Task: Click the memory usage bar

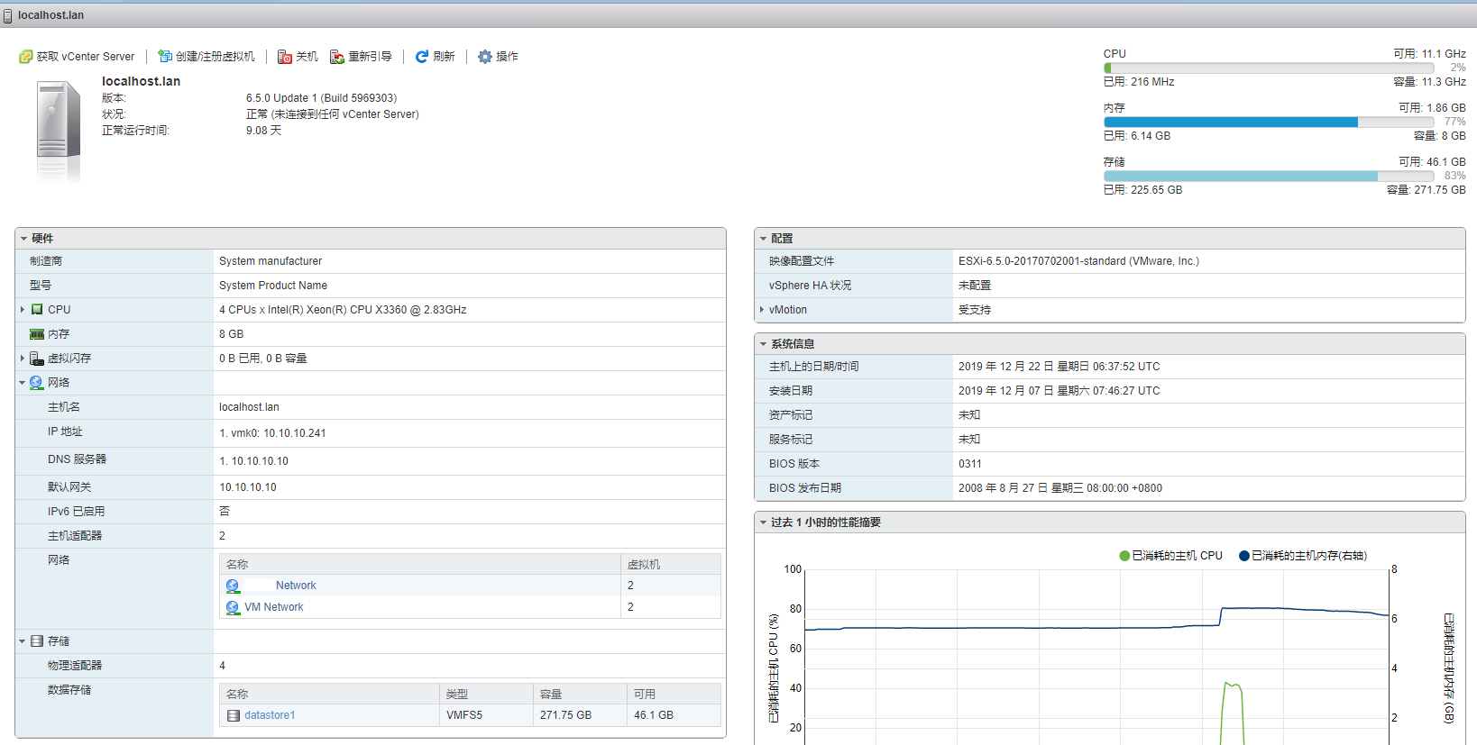Action: [x=1269, y=122]
